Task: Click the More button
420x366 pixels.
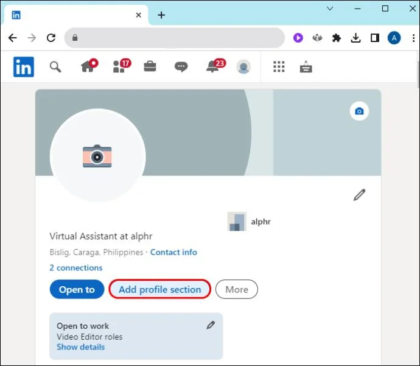Action: point(237,289)
